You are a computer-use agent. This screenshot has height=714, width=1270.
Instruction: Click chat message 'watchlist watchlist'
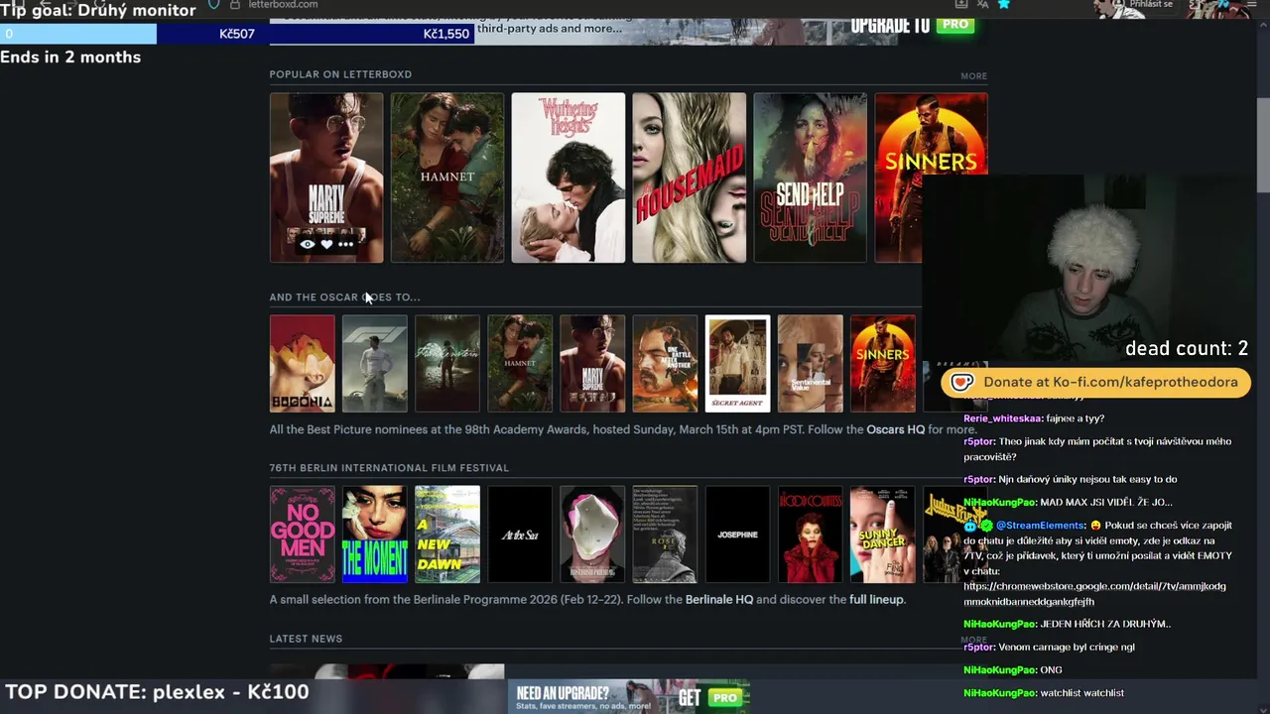click(1081, 693)
